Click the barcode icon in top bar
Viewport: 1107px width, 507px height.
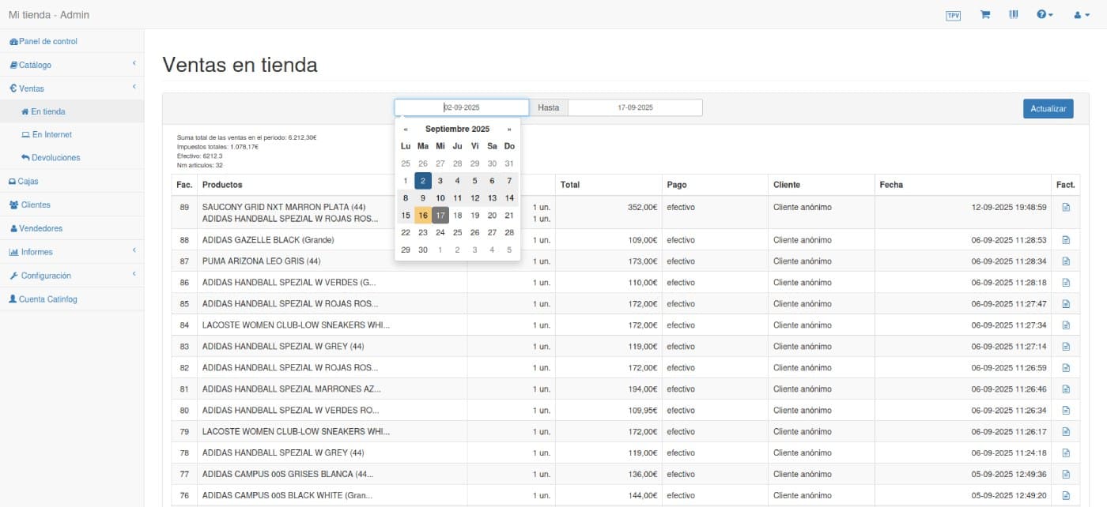[1014, 15]
